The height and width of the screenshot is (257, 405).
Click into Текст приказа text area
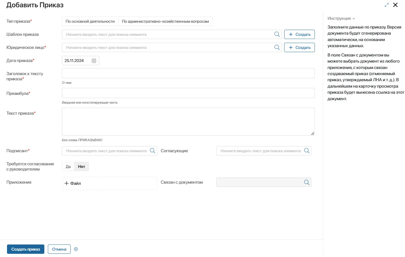(188, 122)
